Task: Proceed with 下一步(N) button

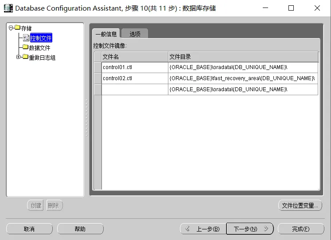Action: click(x=250, y=229)
